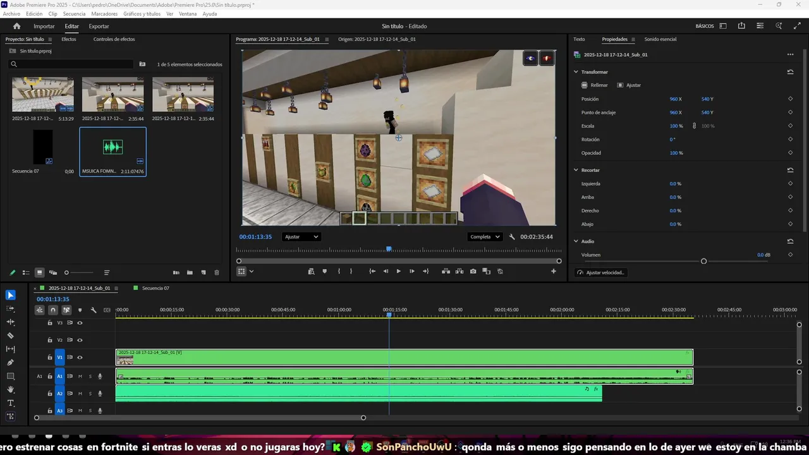809x455 pixels.
Task: Toggle insert sequences as nests option
Action: click(39, 310)
